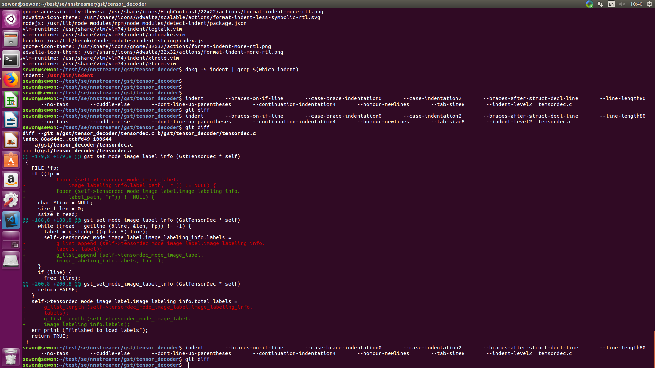
Task: Open the Workspace Switcher
Action: pyautogui.click(x=11, y=240)
